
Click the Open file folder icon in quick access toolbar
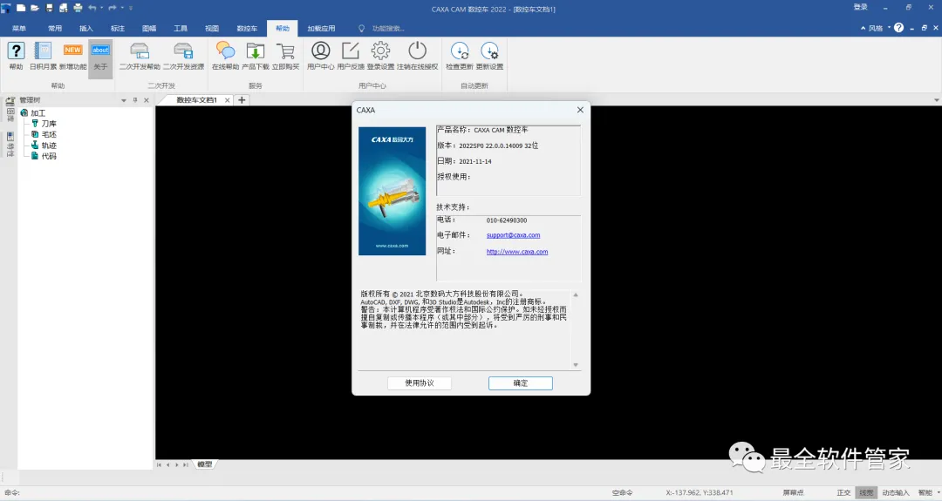[x=35, y=8]
